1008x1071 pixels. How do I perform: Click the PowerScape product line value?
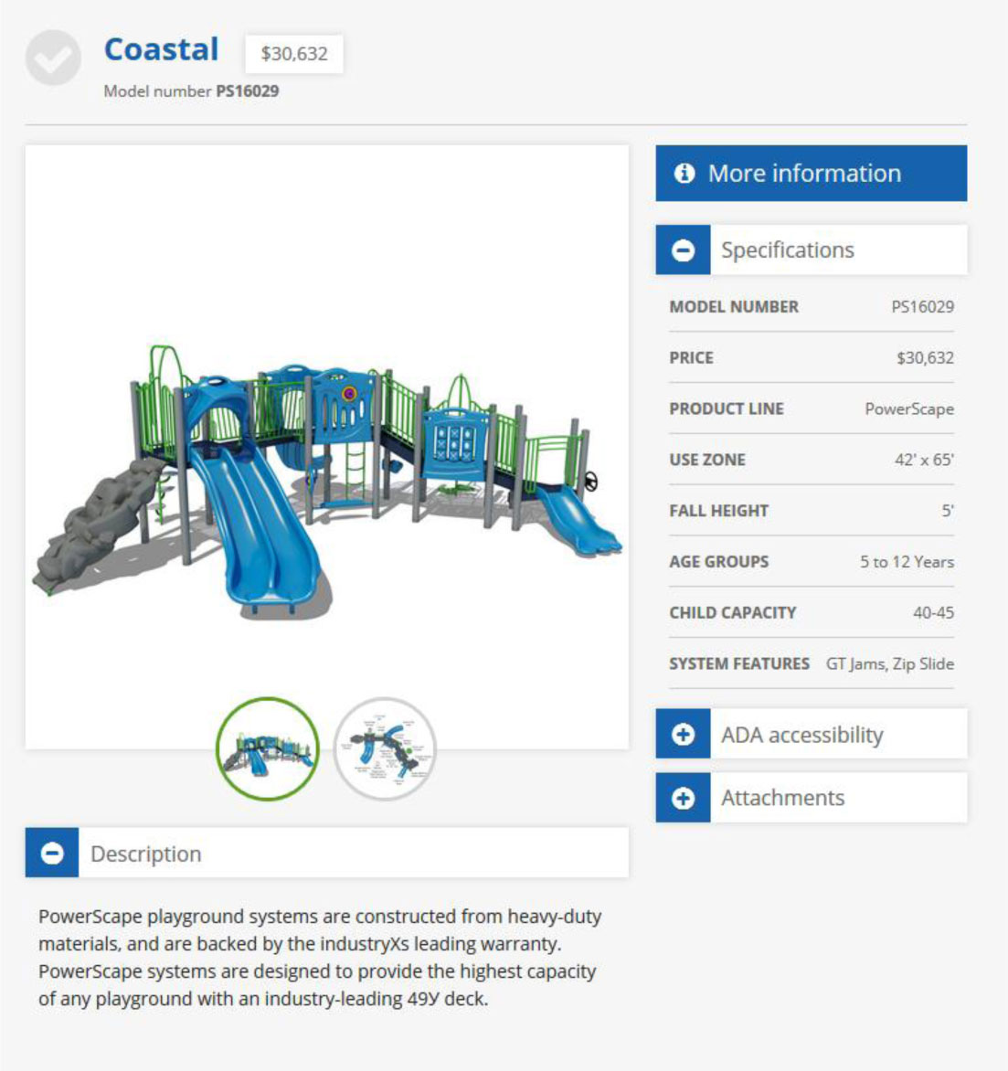coord(908,408)
